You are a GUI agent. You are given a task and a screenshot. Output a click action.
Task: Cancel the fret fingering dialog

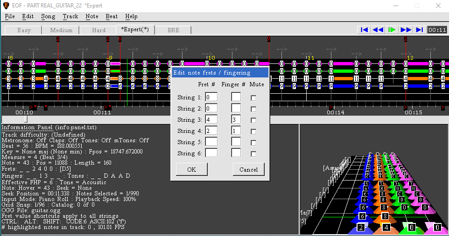pos(248,169)
